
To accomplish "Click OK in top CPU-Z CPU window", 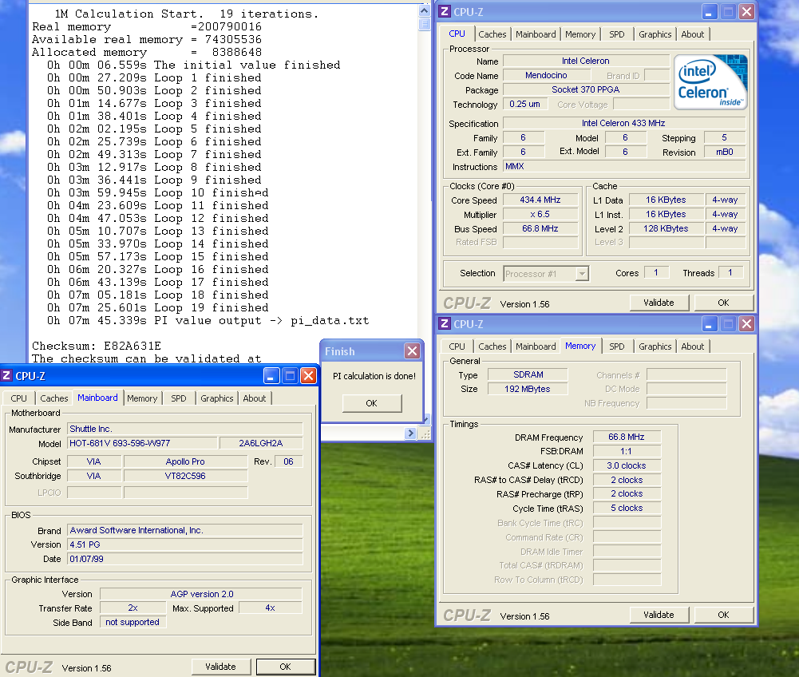I will (x=724, y=303).
